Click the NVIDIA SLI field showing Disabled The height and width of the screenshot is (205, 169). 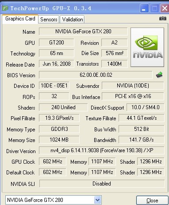(102, 184)
